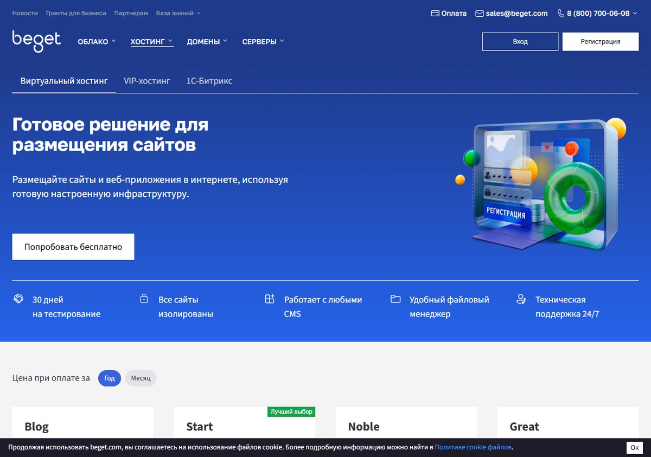Click the CMS grid-plus icon
Viewport: 651px width, 457px height.
click(x=270, y=299)
